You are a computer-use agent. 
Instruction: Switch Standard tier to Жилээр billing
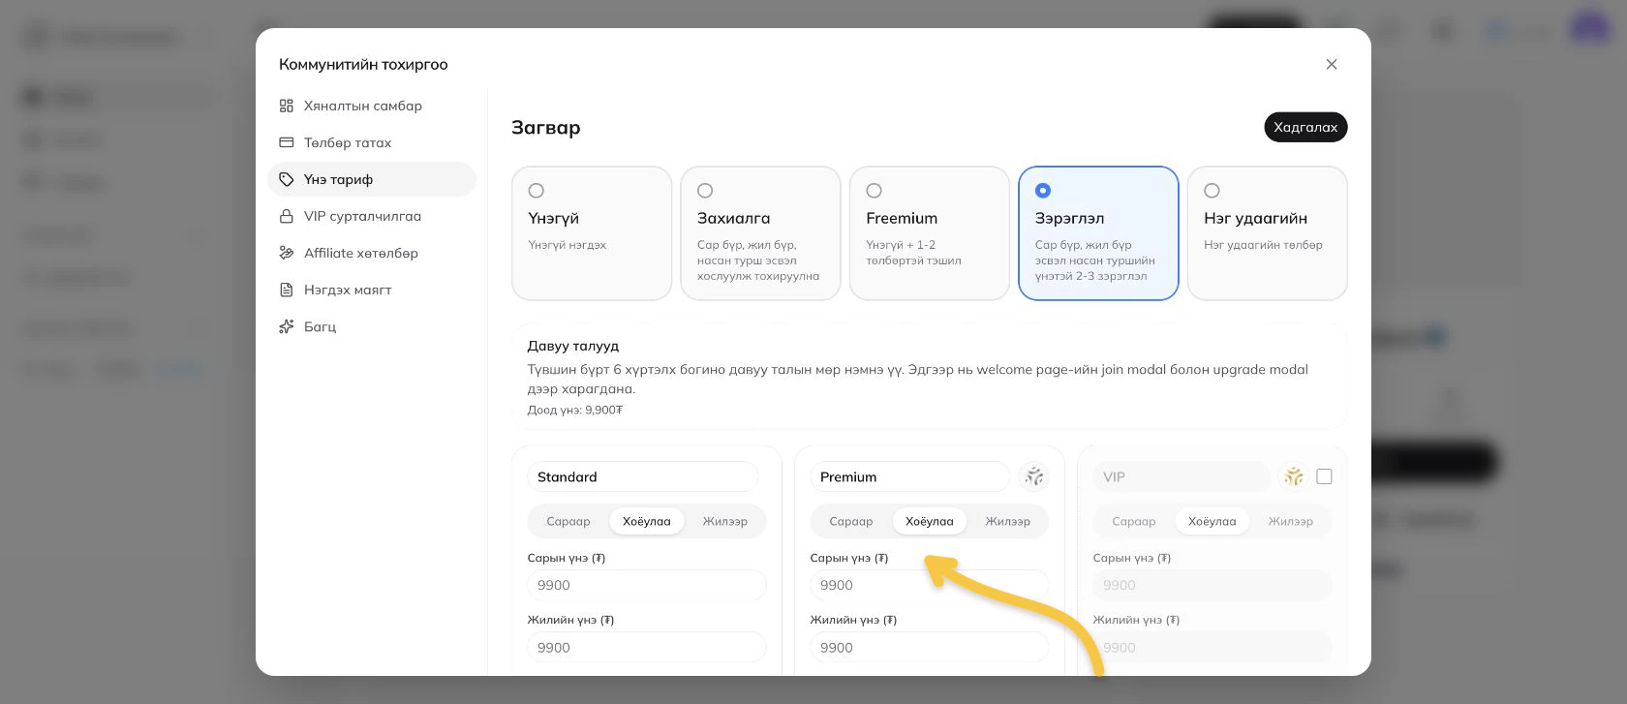(x=725, y=521)
